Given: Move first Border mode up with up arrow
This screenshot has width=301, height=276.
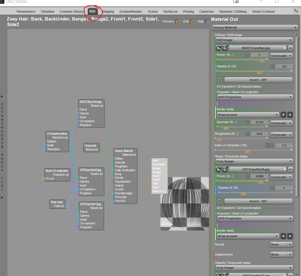Looking at the screenshot, I should (x=283, y=115).
